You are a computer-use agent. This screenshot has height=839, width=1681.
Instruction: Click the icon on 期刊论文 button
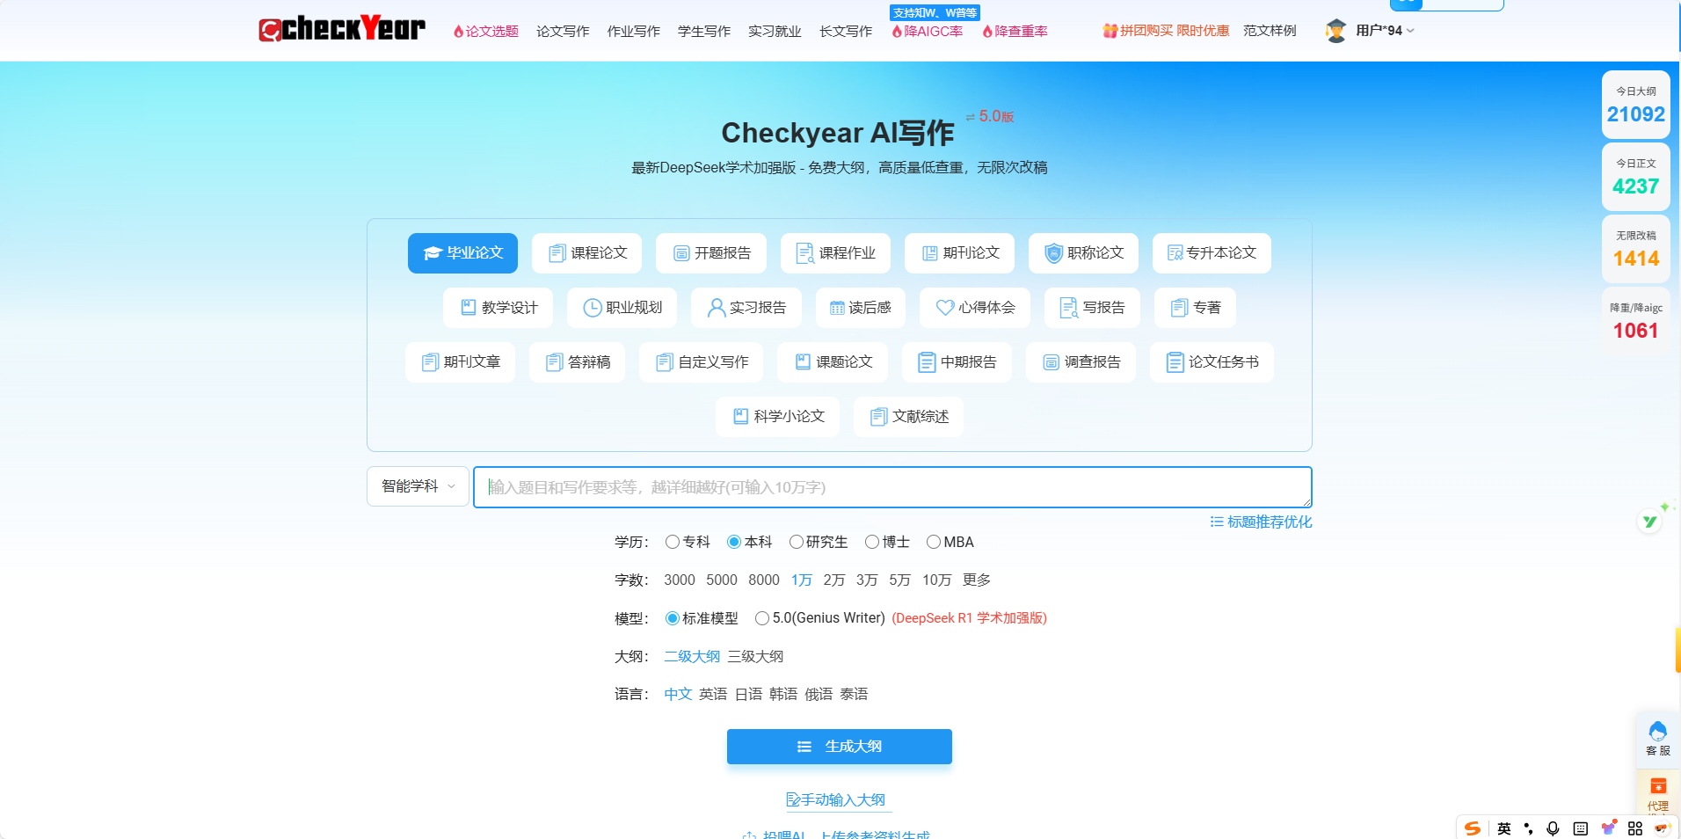pos(929,253)
